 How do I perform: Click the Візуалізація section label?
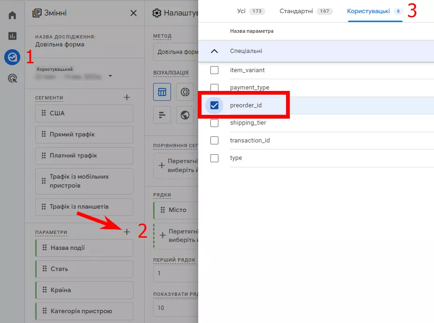(x=171, y=73)
